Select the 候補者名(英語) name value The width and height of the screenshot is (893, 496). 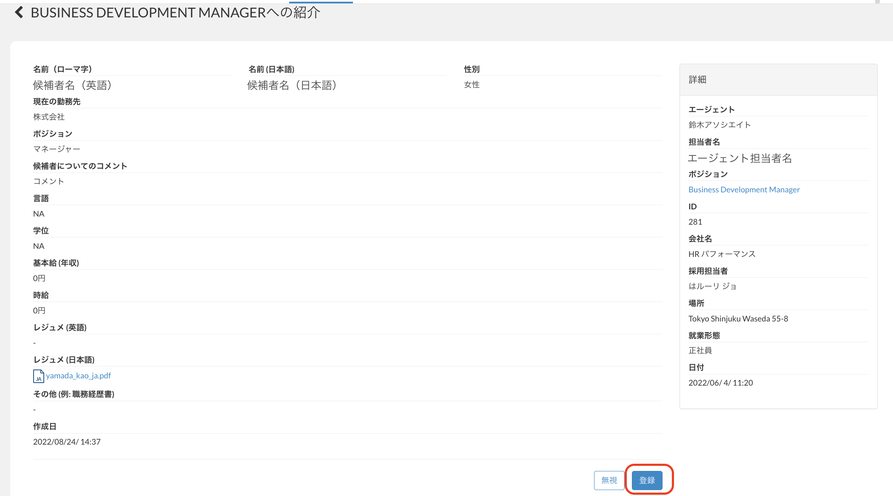pos(72,85)
